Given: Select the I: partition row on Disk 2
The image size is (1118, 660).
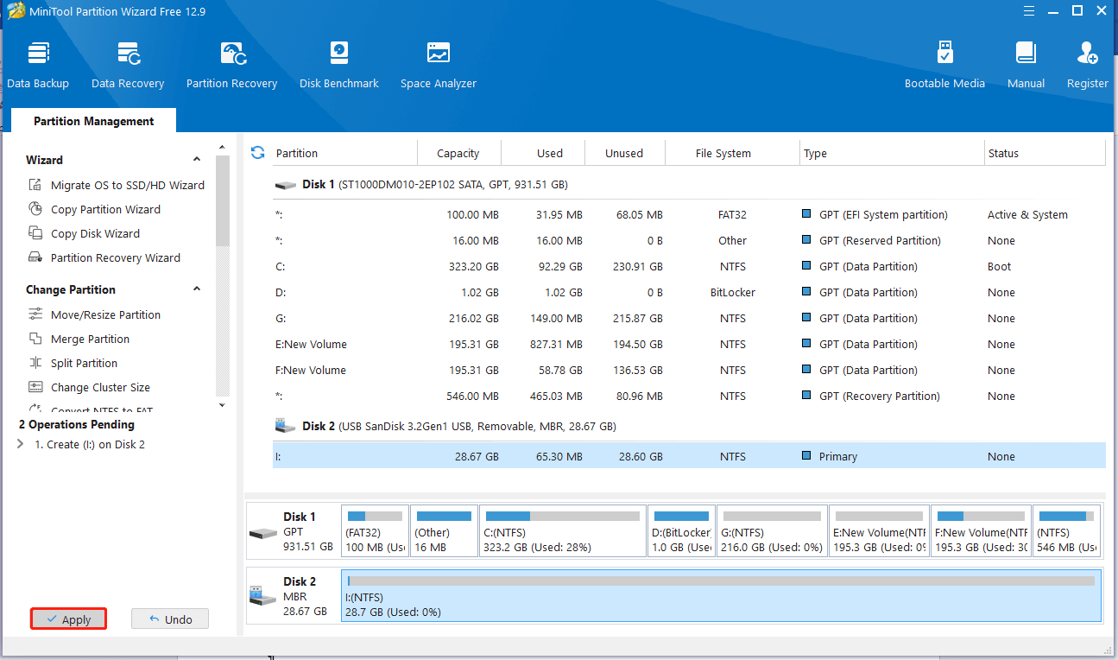Looking at the screenshot, I should click(x=689, y=456).
